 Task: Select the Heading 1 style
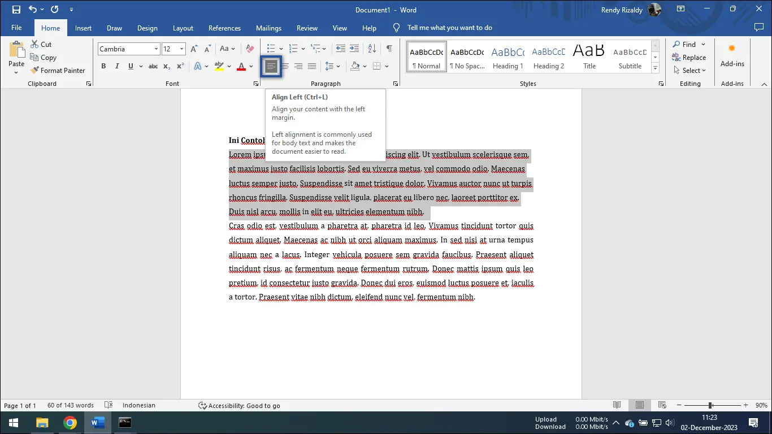(x=508, y=57)
